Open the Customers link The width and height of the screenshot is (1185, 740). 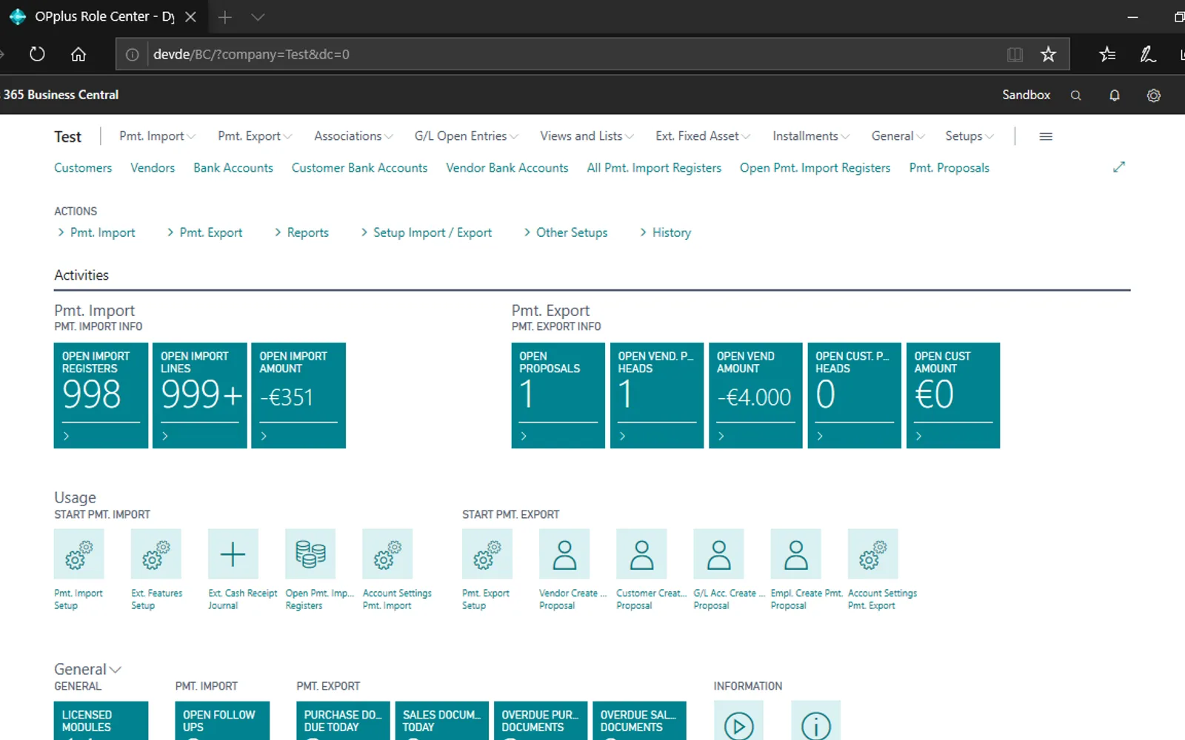click(83, 168)
